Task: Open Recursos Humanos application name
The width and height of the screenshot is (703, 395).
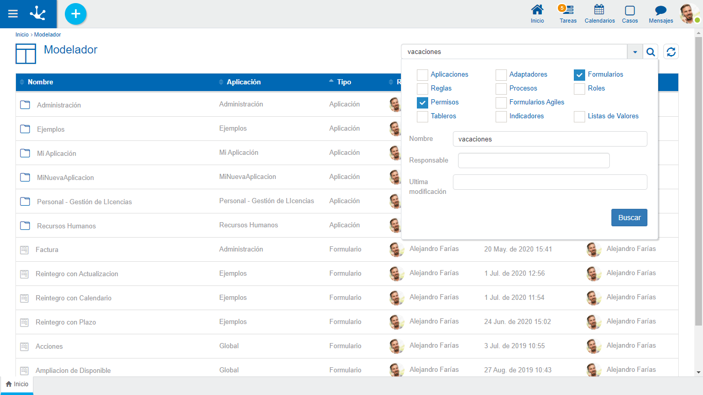Action: tap(66, 226)
